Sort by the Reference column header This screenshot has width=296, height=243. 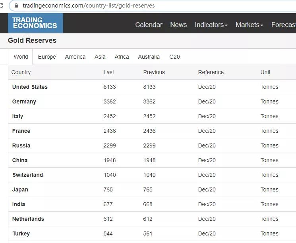click(211, 72)
